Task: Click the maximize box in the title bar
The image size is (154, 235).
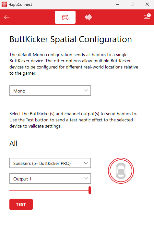Action: [x=132, y=4]
